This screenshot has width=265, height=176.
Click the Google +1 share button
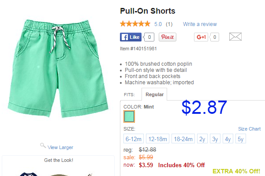click(201, 37)
